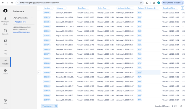Open job number 255439
The height and width of the screenshot is (109, 185).
(47, 95)
